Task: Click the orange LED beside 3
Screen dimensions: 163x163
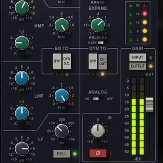Action: (x=144, y=39)
